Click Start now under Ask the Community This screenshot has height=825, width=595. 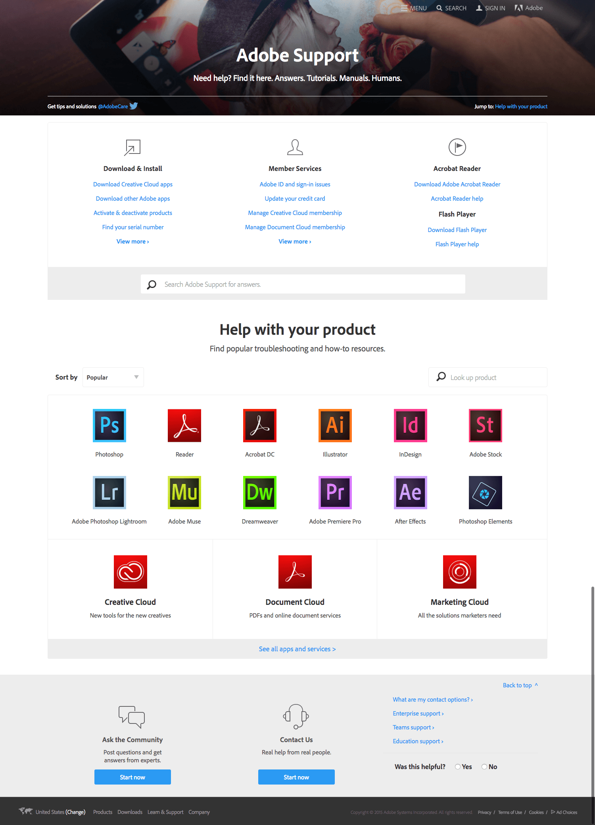pos(132,777)
